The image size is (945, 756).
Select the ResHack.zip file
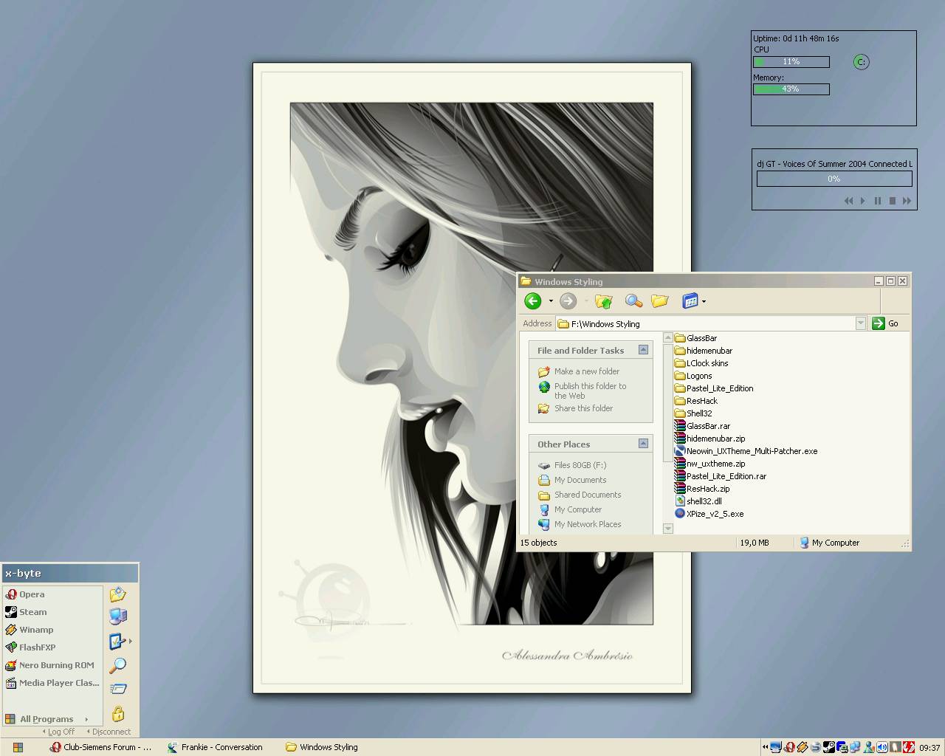[x=702, y=489]
